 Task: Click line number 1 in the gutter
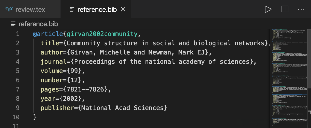tap(18, 34)
